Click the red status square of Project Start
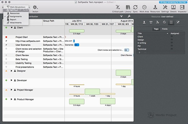 pyautogui.click(x=6, y=37)
